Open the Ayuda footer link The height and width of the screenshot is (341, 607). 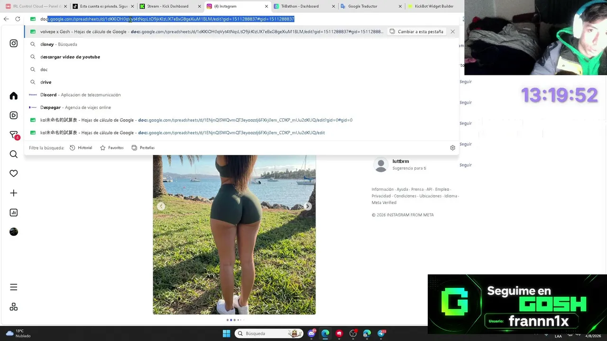[402, 189]
